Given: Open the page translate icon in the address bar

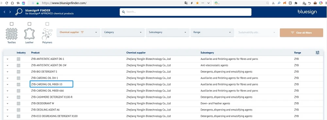Looking at the screenshot, I should (x=186, y=3).
